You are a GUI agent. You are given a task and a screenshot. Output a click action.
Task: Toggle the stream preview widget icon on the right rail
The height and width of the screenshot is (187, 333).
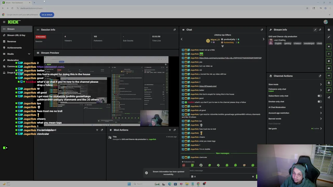coord(329,46)
